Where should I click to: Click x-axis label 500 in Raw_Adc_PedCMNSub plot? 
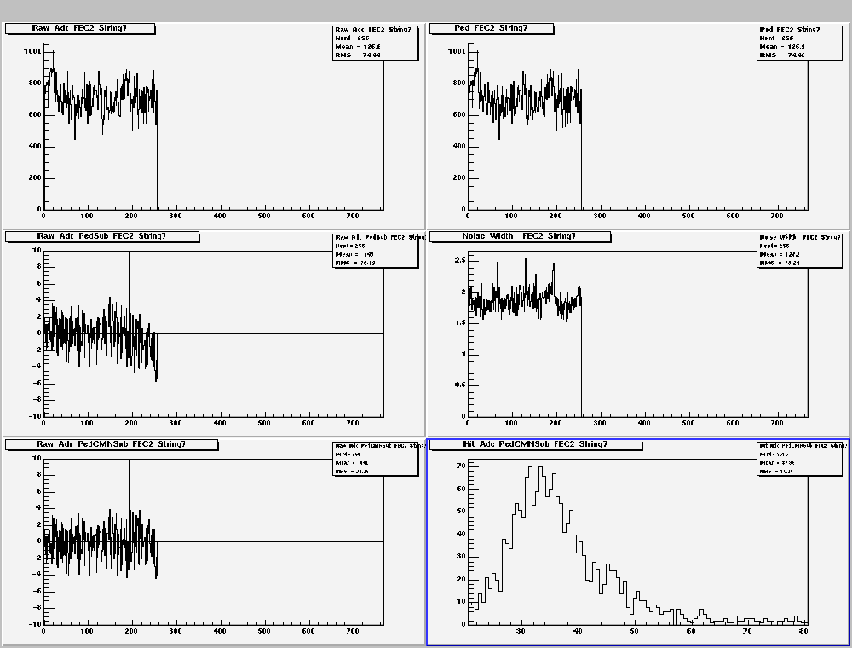(x=264, y=631)
